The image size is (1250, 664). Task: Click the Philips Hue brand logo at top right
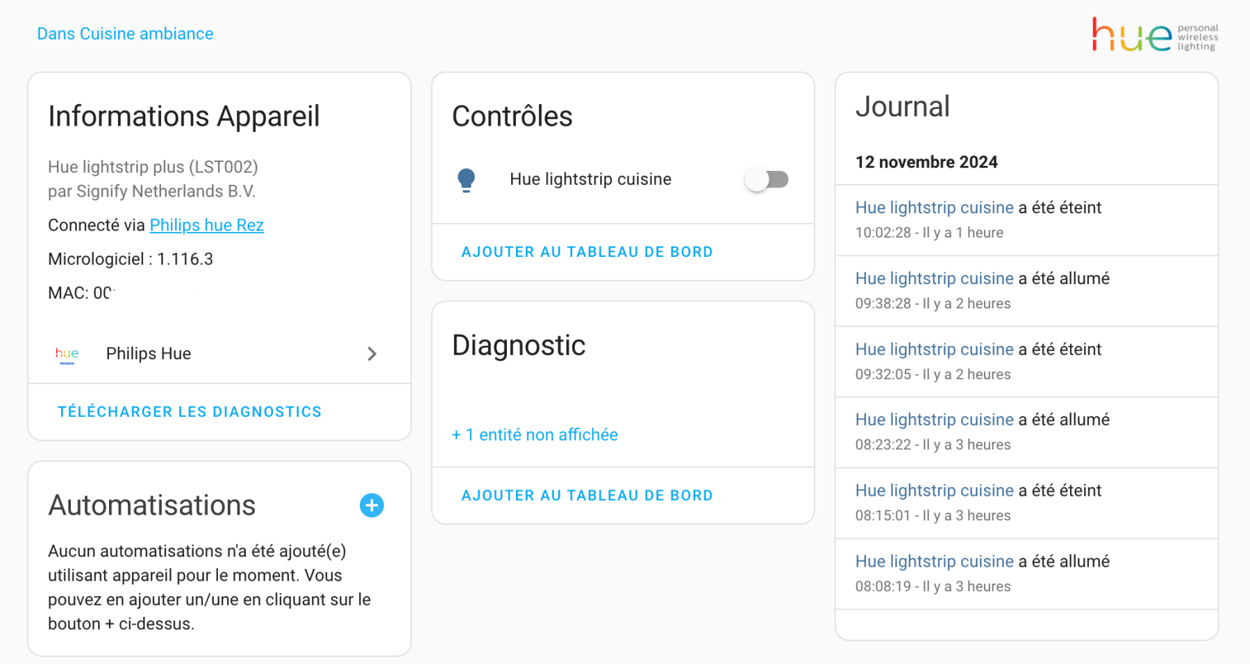point(1155,35)
